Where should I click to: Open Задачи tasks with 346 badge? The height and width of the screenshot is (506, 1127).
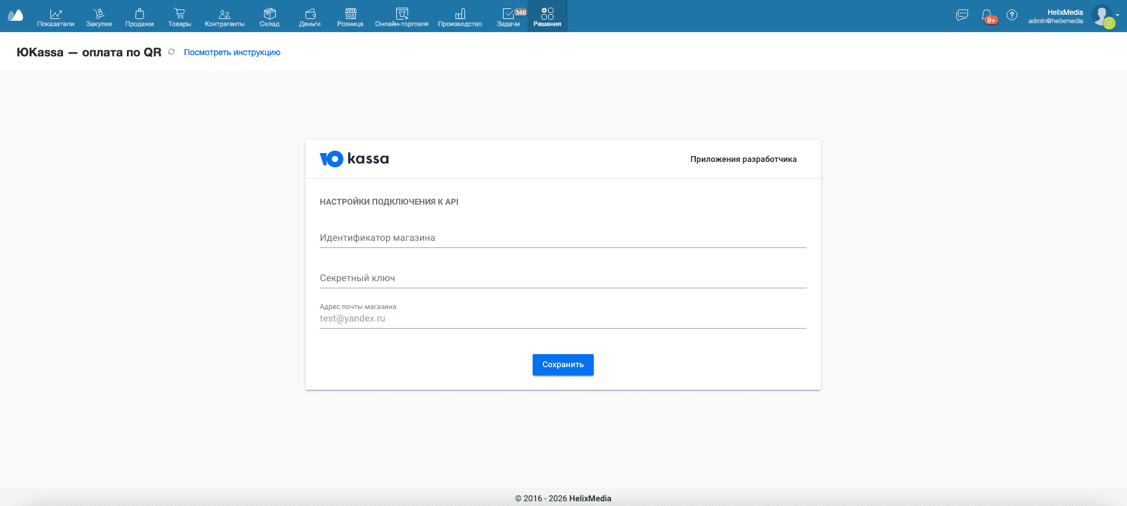(x=508, y=17)
